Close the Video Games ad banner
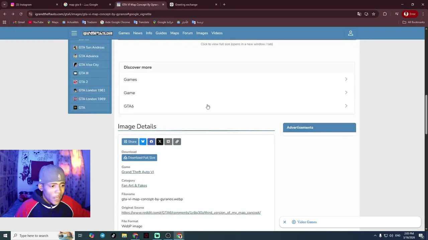Viewport: 428px width, 240px height. (x=285, y=222)
